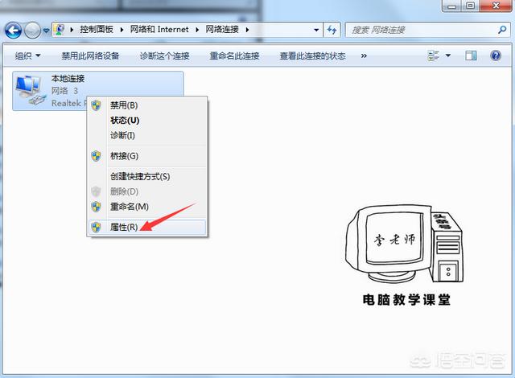Choose 诊断(I) in context menu
The image size is (515, 378).
tap(147, 135)
